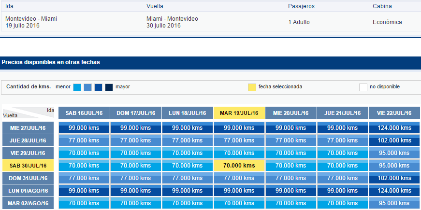This screenshot has height=210, width=421.
Task: Pick 99.000 kms for SAB 16/JUL and MIE 27/JUL
Action: [x=84, y=128]
